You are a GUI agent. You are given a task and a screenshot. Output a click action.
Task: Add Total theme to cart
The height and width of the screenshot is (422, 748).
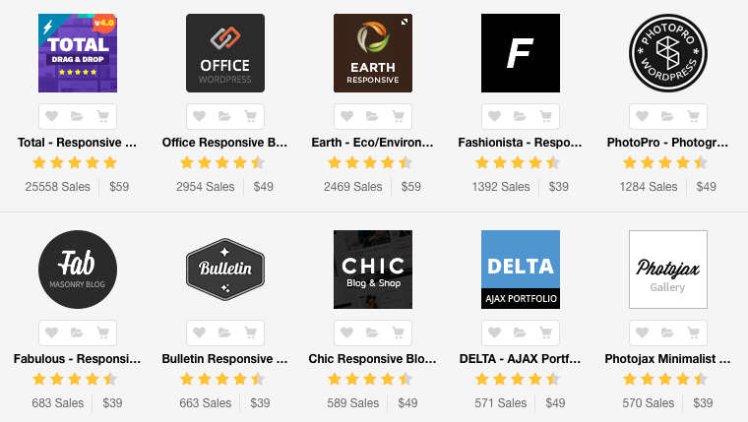click(x=102, y=116)
